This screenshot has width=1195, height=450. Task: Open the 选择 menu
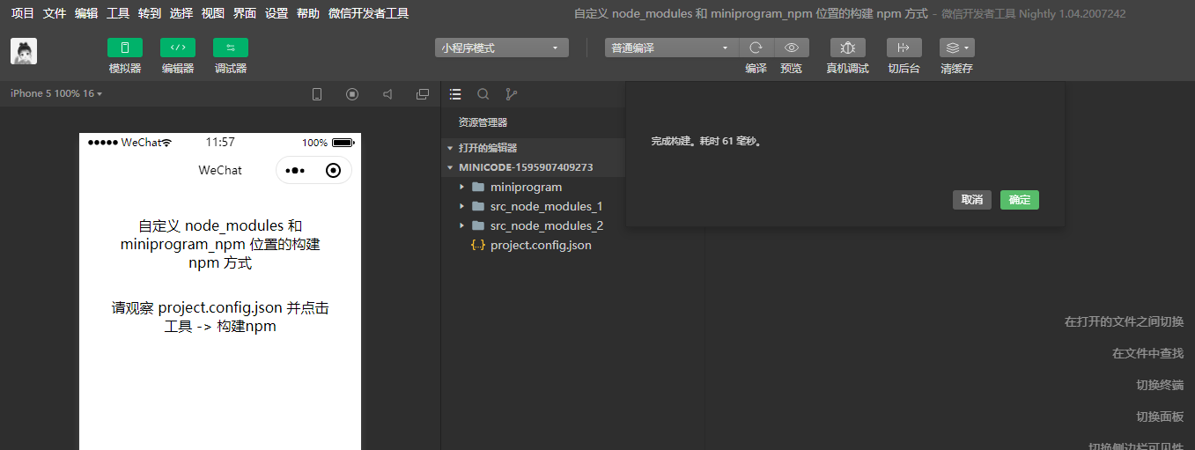[x=181, y=13]
